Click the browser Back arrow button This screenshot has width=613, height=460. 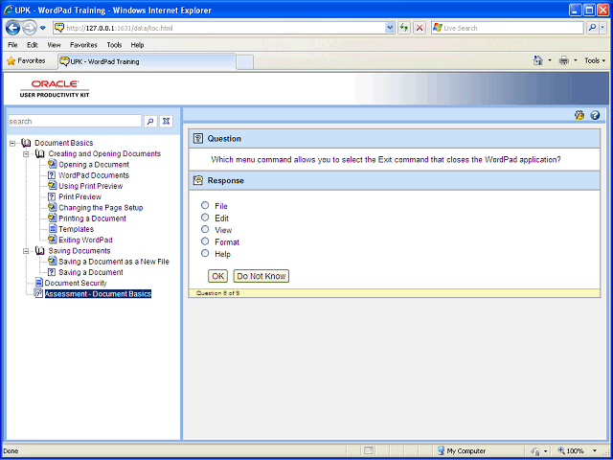click(x=12, y=28)
